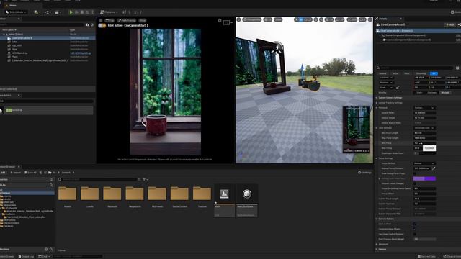Choose the select objects tool in right viewport
Screen dimensions: 461x259
(296, 19)
